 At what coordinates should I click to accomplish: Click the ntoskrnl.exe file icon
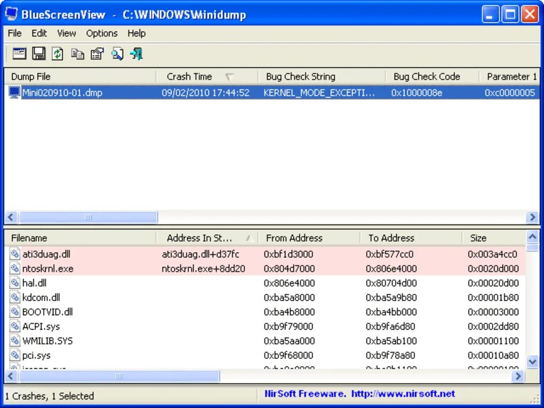[x=14, y=268]
